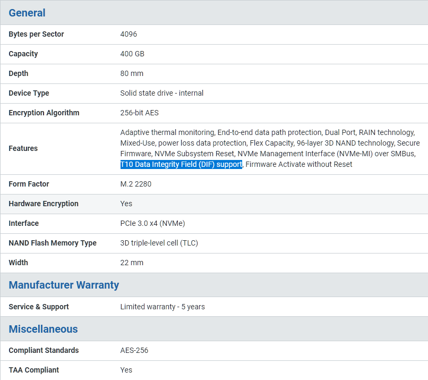
Task: Click the AES-256 compliant standards value
Action: click(133, 350)
